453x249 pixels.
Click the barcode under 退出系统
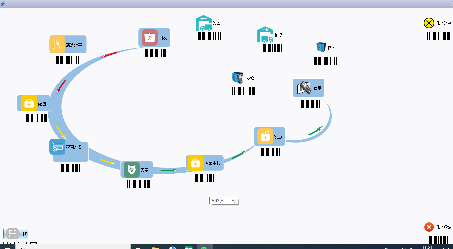tap(438, 240)
